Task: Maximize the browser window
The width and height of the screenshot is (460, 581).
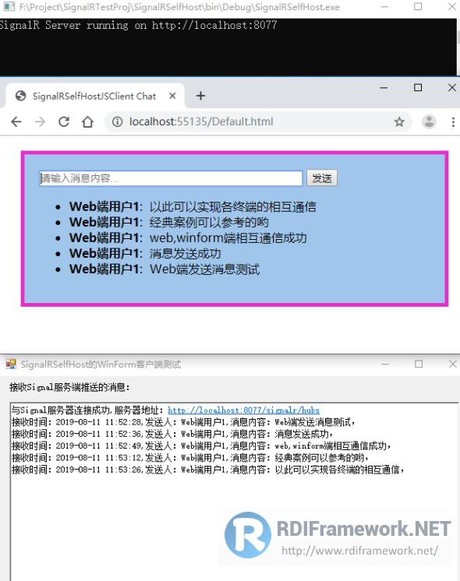Action: click(418, 87)
